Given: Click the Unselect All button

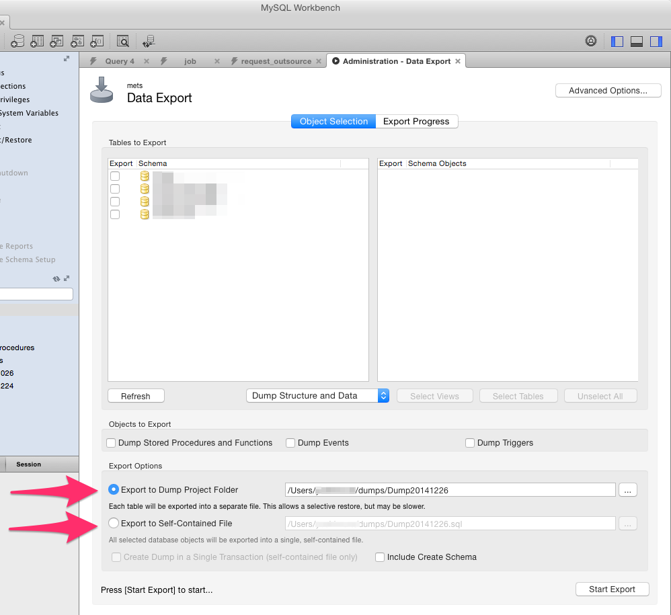Looking at the screenshot, I should (x=600, y=396).
